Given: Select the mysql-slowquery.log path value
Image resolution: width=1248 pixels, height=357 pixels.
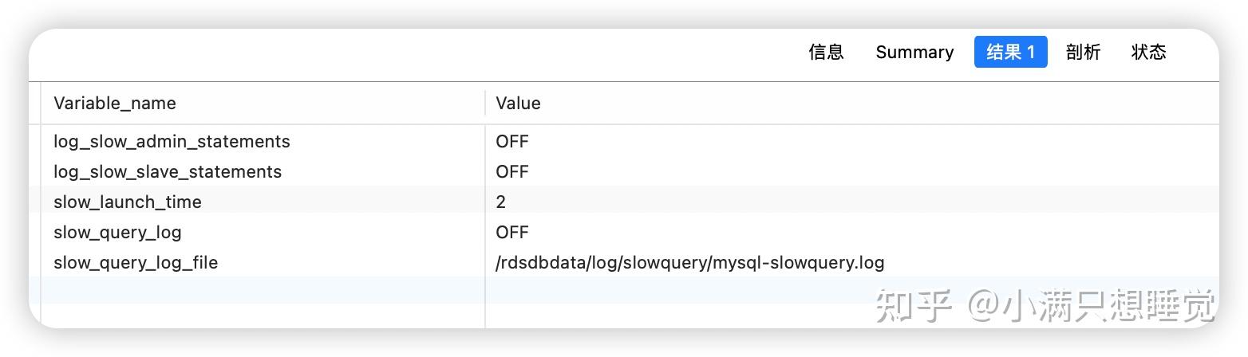Looking at the screenshot, I should point(690,262).
